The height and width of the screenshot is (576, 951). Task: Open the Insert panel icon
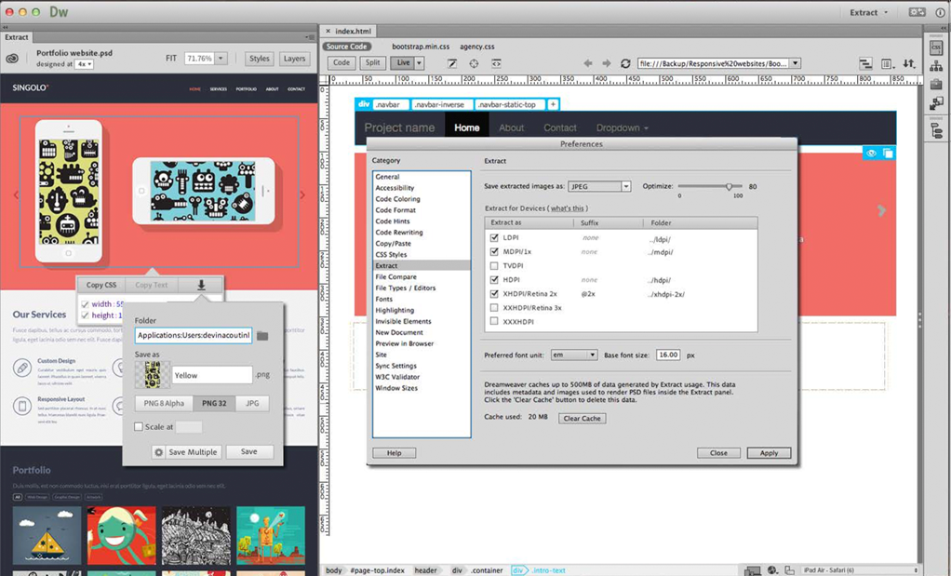(936, 103)
